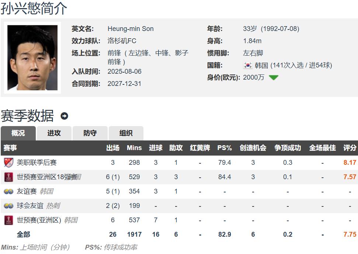The width and height of the screenshot is (358, 254).
Task: Open the 球会友谊 competition row link
Action: pos(30,206)
